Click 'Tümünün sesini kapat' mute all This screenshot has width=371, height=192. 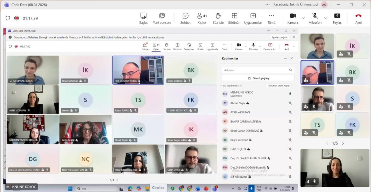pyautogui.click(x=278, y=86)
